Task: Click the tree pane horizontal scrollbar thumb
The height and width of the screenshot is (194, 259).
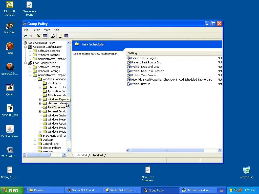Action: (x=39, y=155)
